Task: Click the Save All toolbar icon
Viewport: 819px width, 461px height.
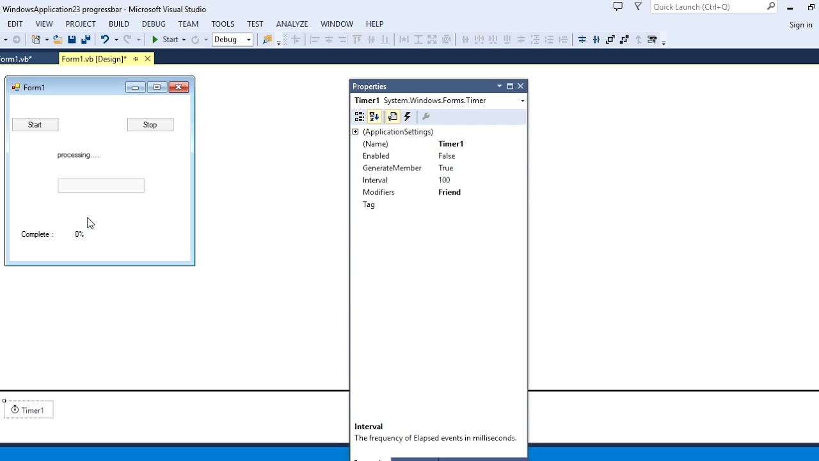Action: coord(86,40)
